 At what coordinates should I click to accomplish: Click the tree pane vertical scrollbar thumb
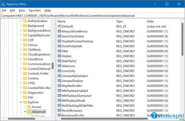53,65
